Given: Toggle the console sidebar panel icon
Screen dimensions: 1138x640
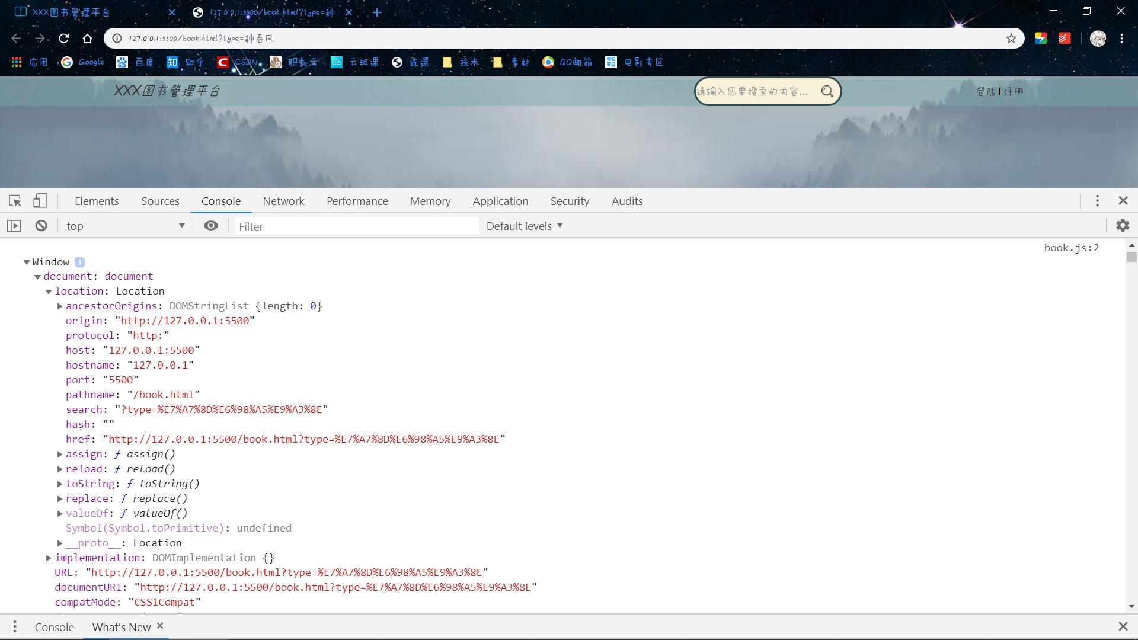Looking at the screenshot, I should 14,226.
